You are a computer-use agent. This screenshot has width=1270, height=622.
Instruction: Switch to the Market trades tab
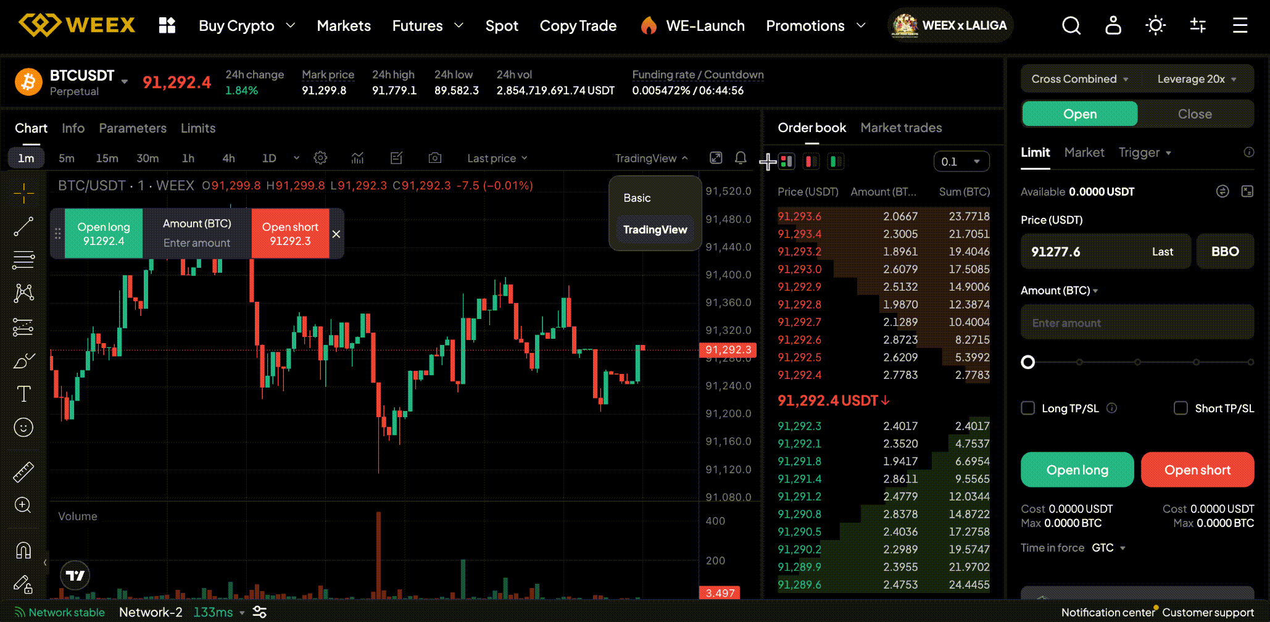tap(901, 128)
